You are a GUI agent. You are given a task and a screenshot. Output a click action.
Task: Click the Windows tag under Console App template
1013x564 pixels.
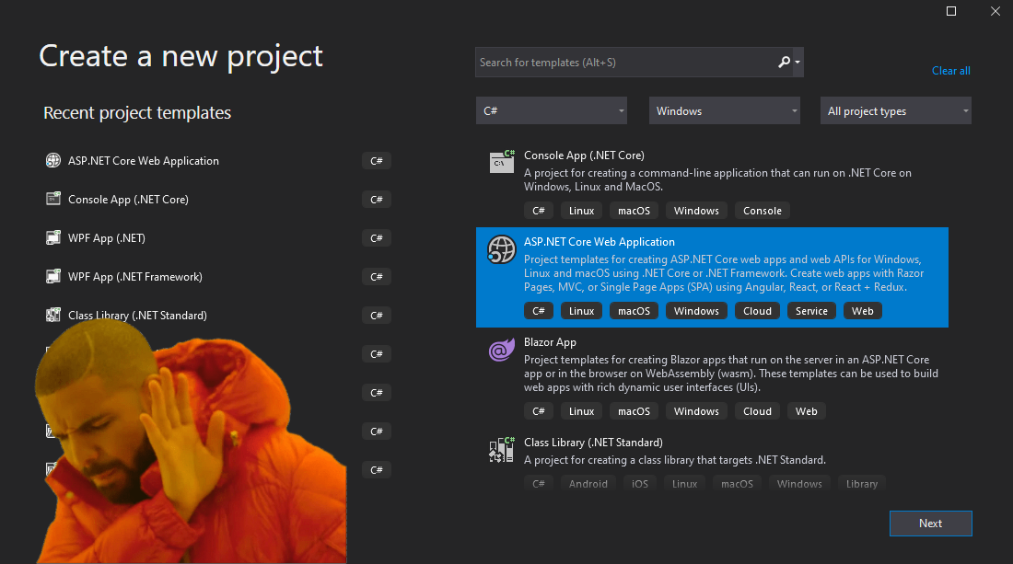(x=696, y=211)
